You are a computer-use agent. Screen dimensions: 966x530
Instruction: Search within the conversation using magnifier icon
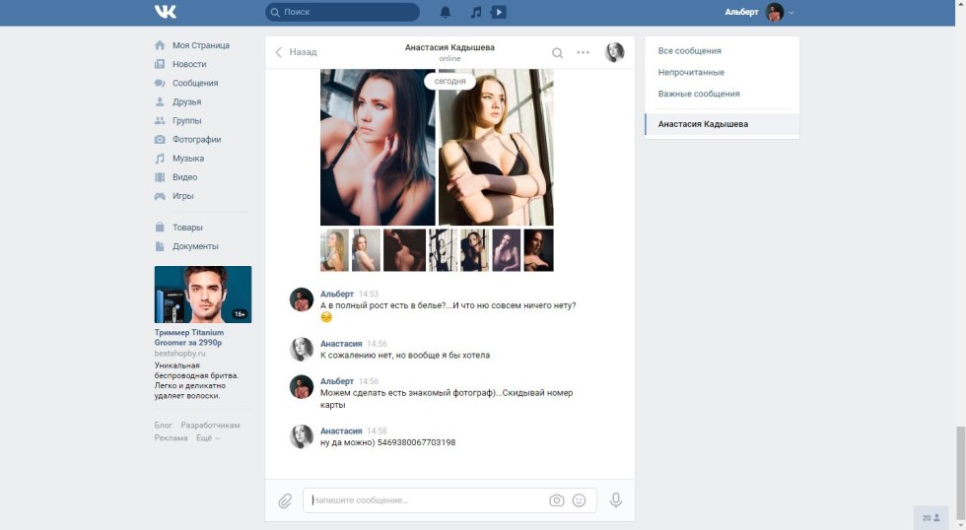(x=558, y=53)
